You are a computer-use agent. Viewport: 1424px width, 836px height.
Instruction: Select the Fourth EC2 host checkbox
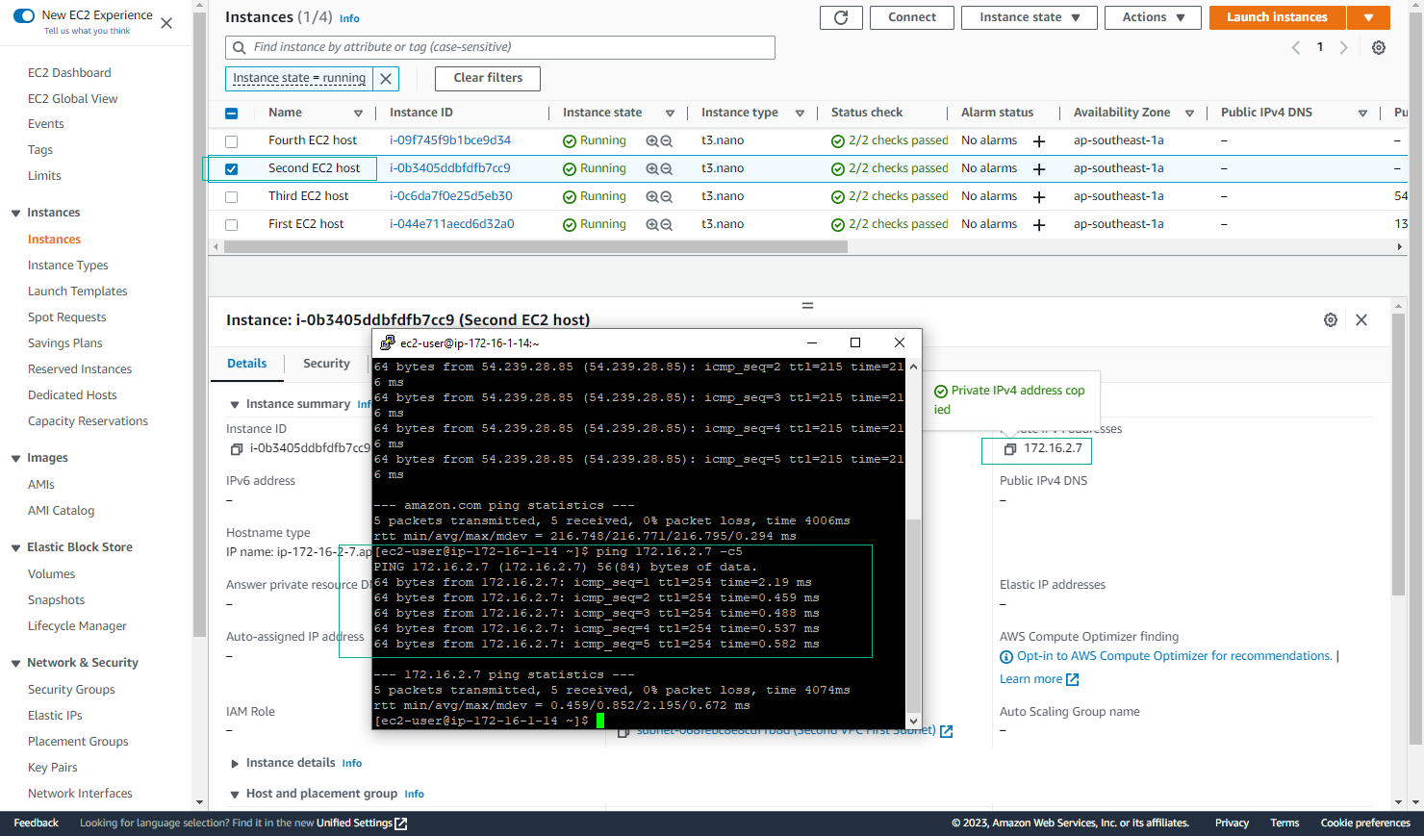(x=231, y=141)
